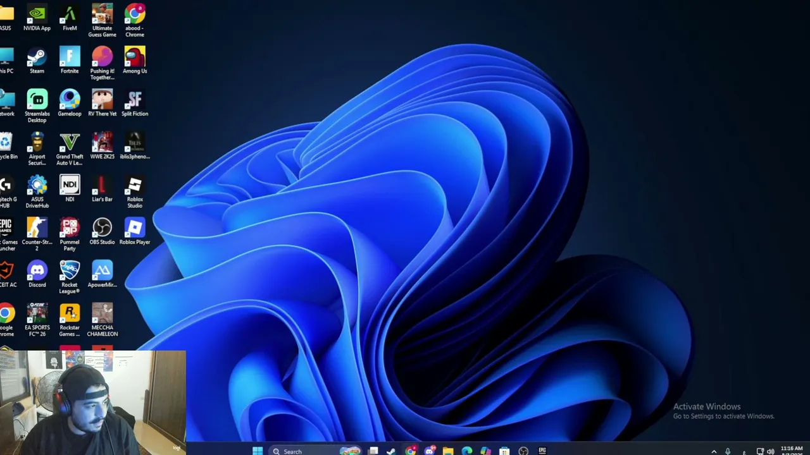Launch Microsoft Edge from the taskbar

(467, 451)
